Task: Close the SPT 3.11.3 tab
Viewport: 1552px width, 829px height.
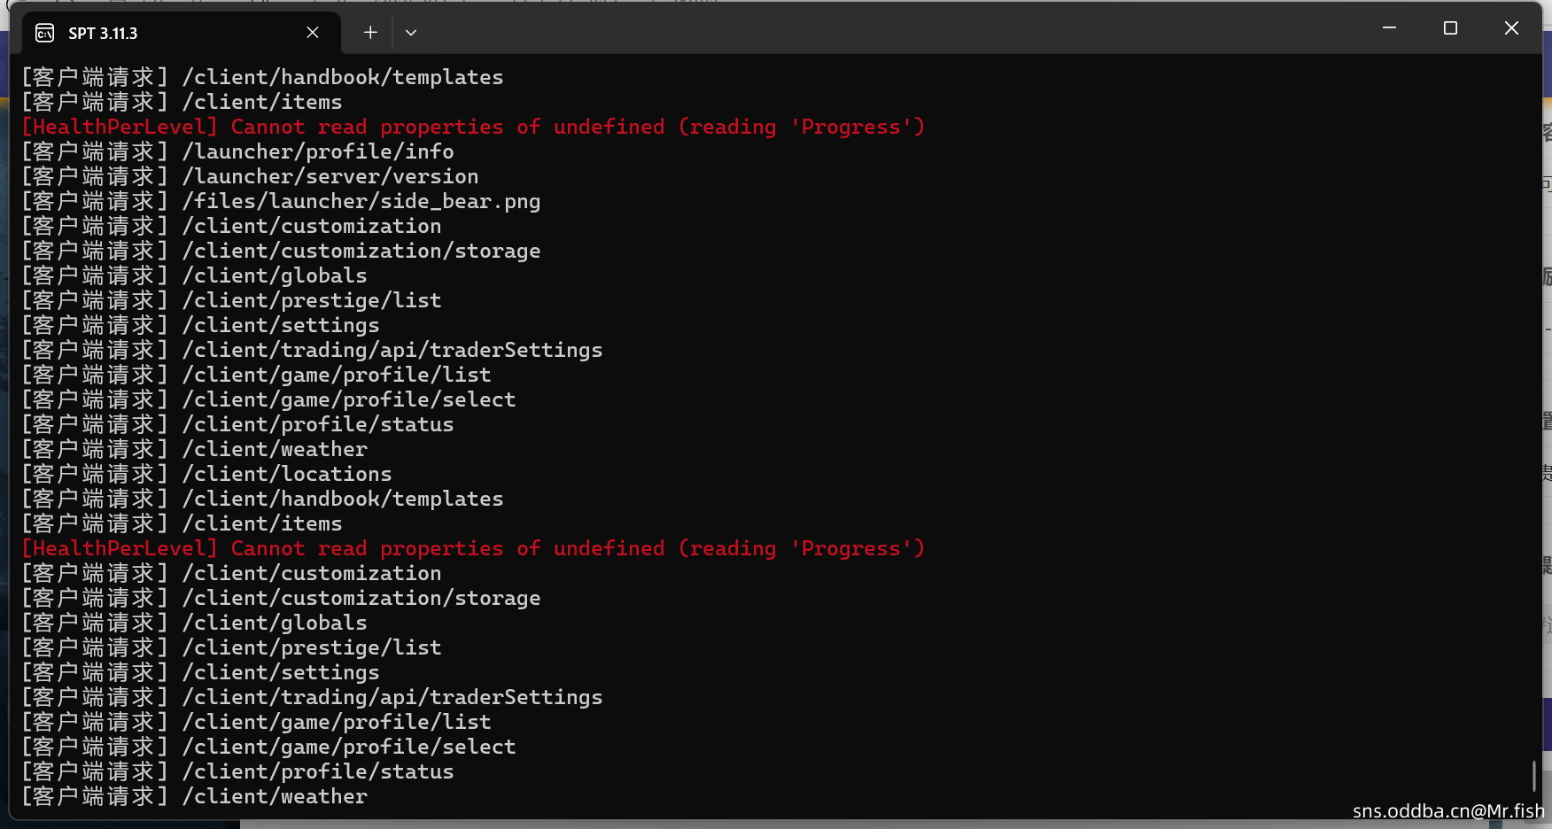Action: pos(313,33)
